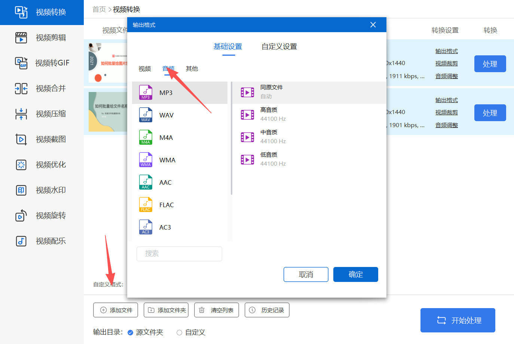Select the FLAC format

coord(180,205)
